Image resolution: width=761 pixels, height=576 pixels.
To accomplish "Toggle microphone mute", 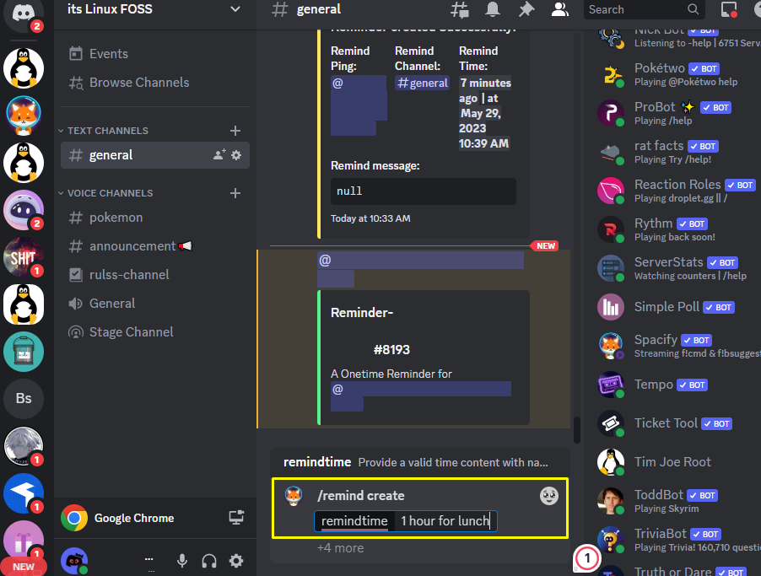I will [x=182, y=561].
